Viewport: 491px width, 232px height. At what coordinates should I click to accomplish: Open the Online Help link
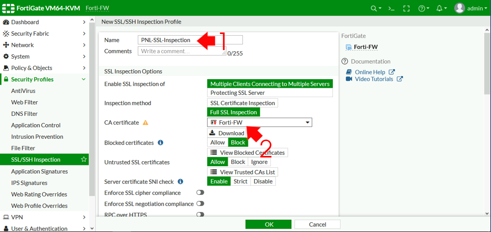[x=370, y=72]
